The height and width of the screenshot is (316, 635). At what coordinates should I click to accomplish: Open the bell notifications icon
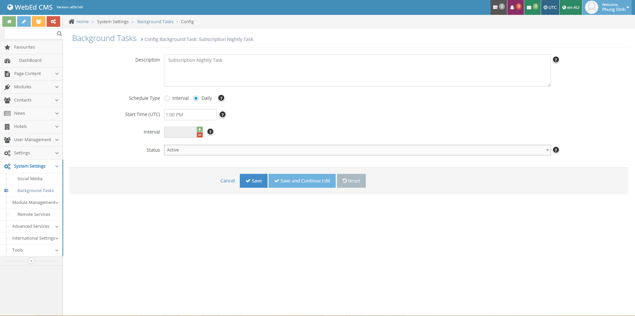512,7
